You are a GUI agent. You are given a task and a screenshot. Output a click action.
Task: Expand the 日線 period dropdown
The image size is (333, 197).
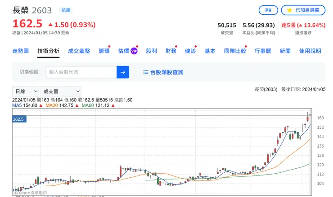26,91
